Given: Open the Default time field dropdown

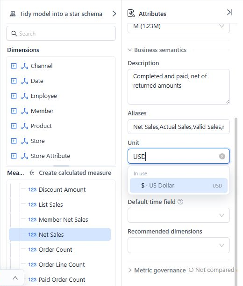Looking at the screenshot, I should click(x=179, y=215).
